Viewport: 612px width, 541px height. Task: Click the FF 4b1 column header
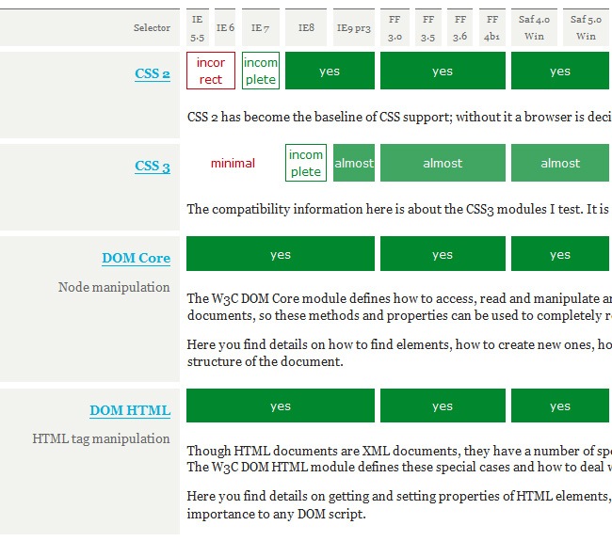pyautogui.click(x=491, y=28)
